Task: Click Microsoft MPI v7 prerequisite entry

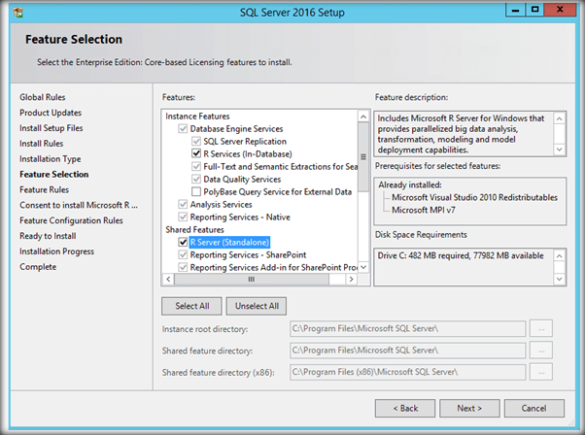Action: (424, 211)
